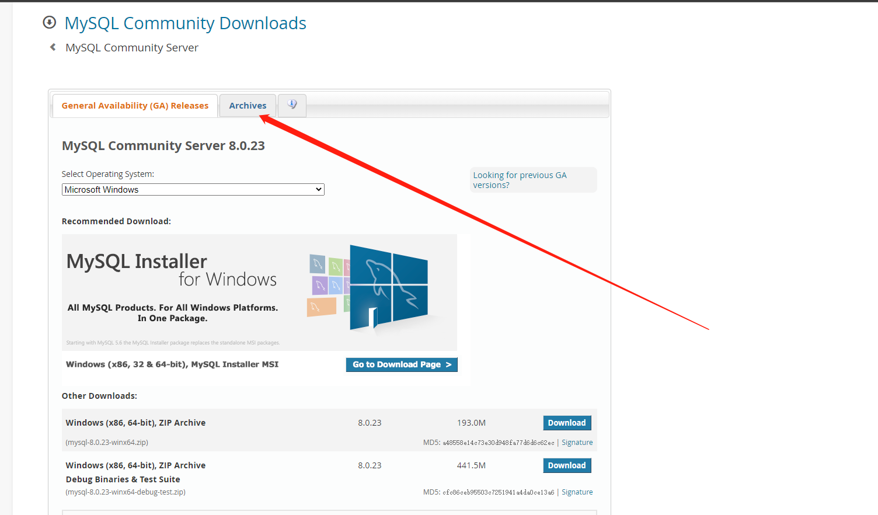The height and width of the screenshot is (515, 878).
Task: Click Windows (x86, 32 & 64-bit) MySQL Installer MSI text
Action: [172, 364]
